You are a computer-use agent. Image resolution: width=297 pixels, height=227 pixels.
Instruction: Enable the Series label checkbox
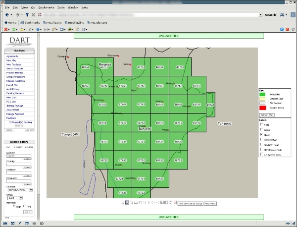click(x=262, y=129)
